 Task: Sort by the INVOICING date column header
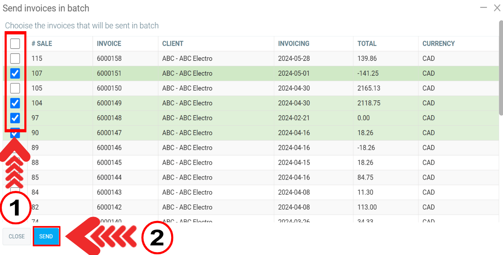(293, 44)
